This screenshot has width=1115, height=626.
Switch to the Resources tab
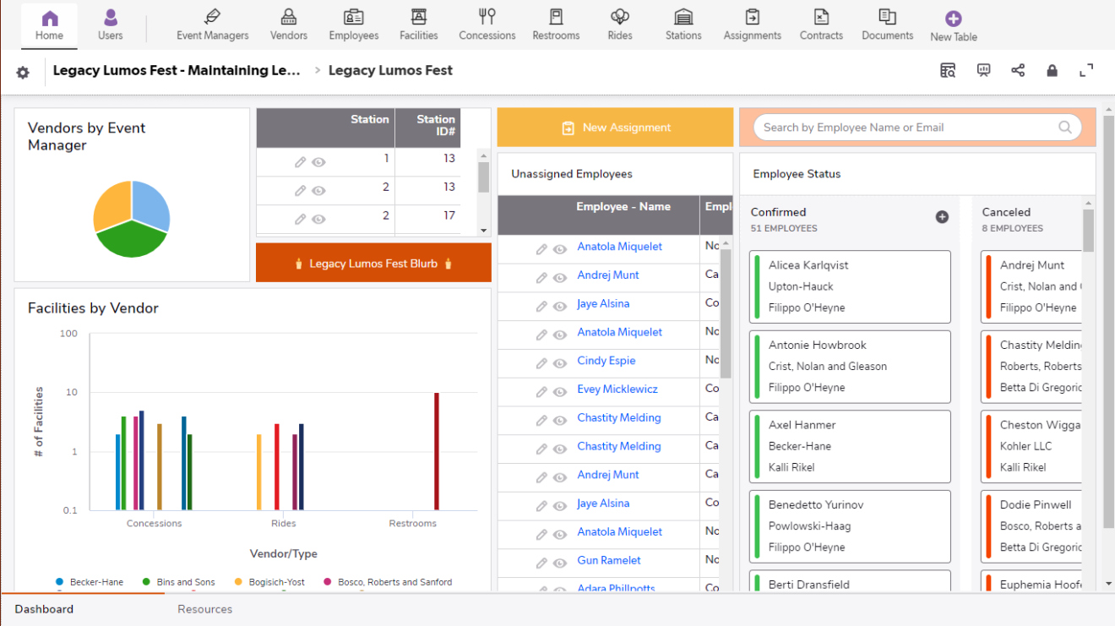[204, 609]
